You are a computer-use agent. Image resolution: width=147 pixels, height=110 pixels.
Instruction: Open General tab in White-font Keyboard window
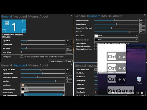click(x=80, y=16)
